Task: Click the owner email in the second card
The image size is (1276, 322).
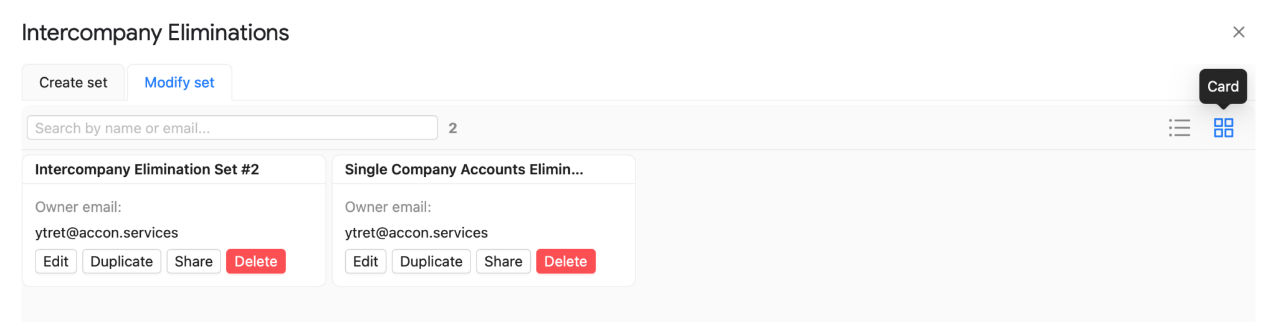Action: click(x=416, y=232)
